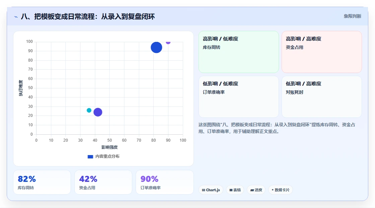Toggle the 内容重点分布 legend color box

(x=90, y=156)
